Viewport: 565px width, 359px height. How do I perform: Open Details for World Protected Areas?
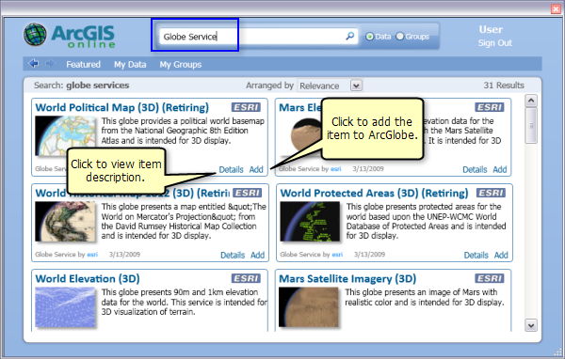point(476,255)
